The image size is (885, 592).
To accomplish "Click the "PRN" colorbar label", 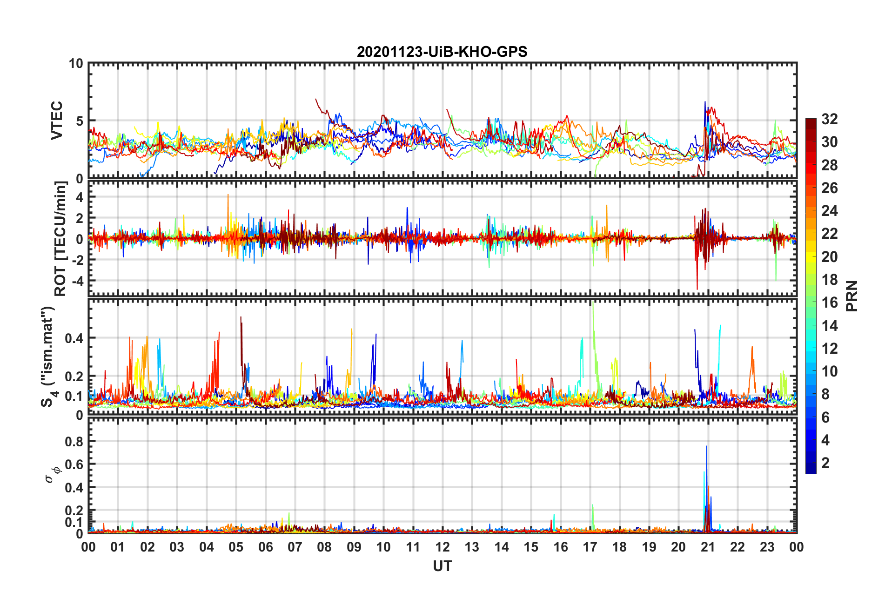I will point(852,296).
